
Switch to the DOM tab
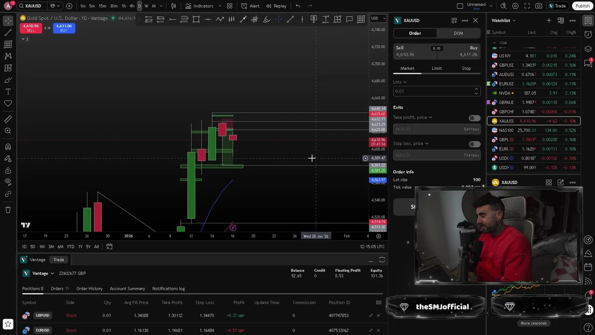tap(458, 33)
